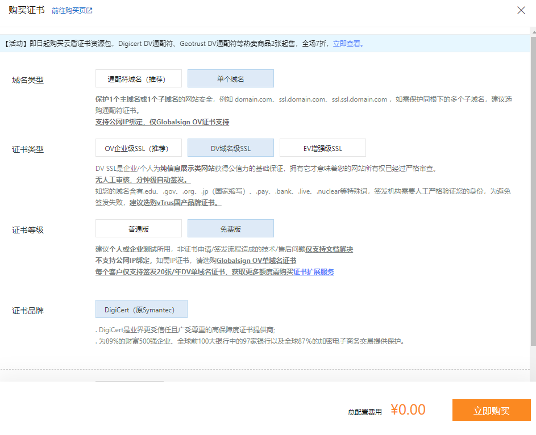Click the 每个客户仅支持签发20张/年DV单域名证书 text
The image size is (536, 435).
(x=160, y=272)
